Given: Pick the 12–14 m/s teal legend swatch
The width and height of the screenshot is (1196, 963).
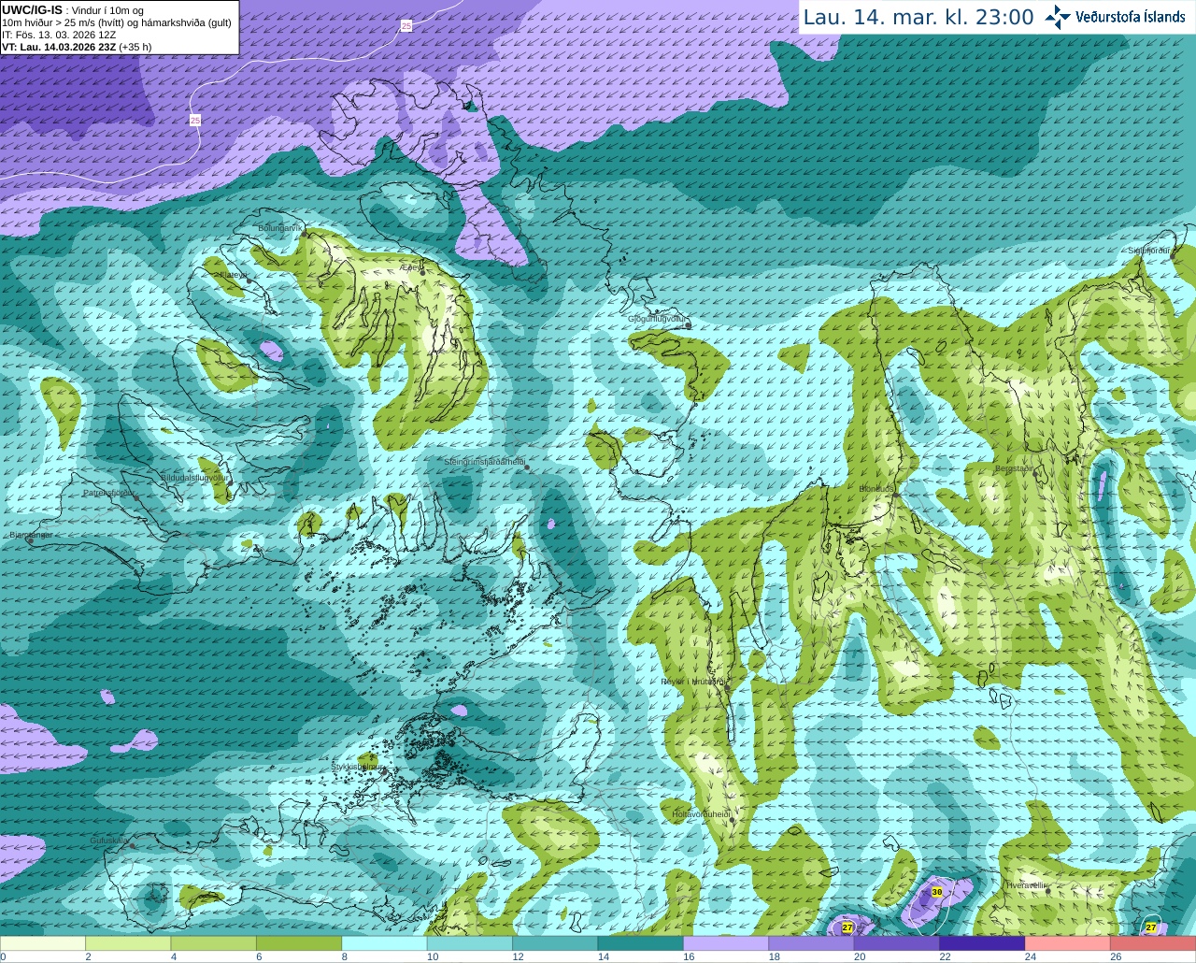Looking at the screenshot, I should pyautogui.click(x=556, y=943).
